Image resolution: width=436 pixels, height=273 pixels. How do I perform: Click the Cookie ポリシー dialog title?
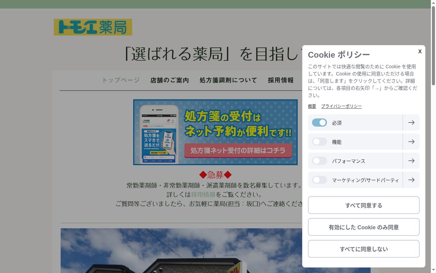tap(339, 55)
